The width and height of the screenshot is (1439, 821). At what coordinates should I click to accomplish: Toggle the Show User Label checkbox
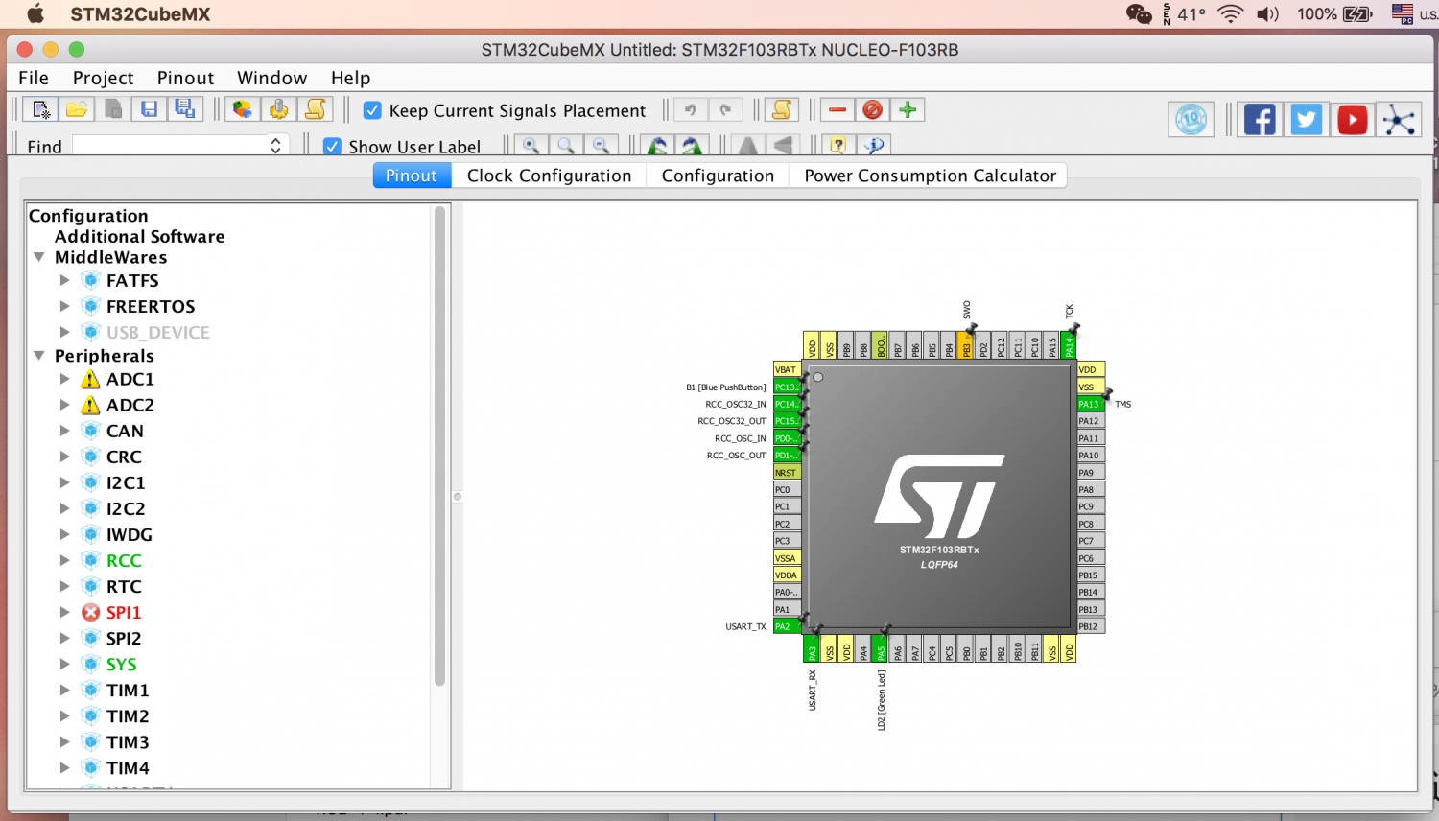coord(332,147)
